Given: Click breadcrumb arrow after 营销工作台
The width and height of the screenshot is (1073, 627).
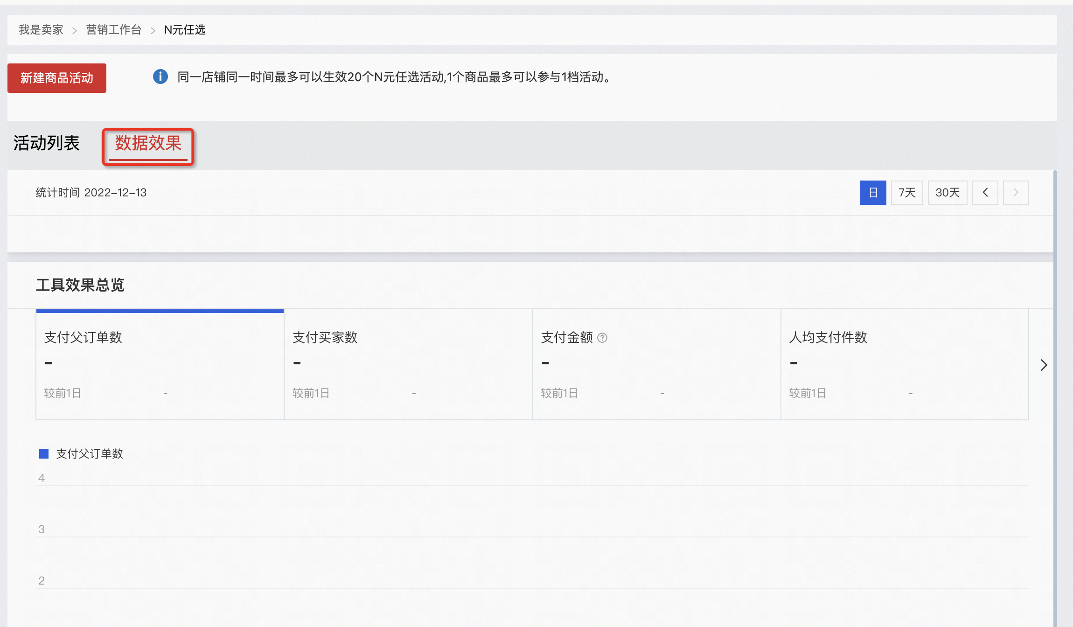Looking at the screenshot, I should [153, 31].
